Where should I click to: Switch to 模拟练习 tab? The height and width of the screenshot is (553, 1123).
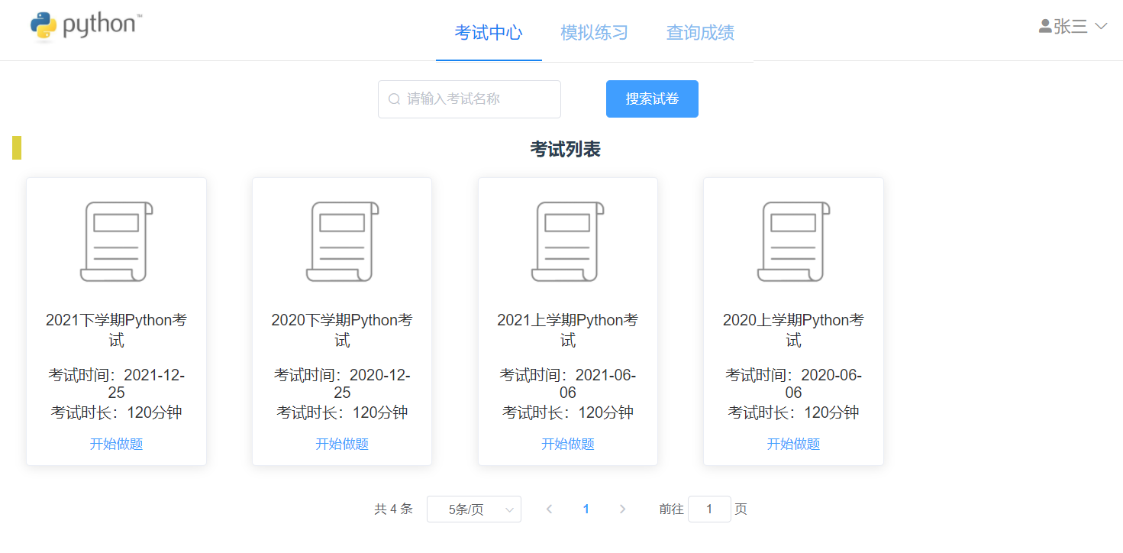click(594, 33)
